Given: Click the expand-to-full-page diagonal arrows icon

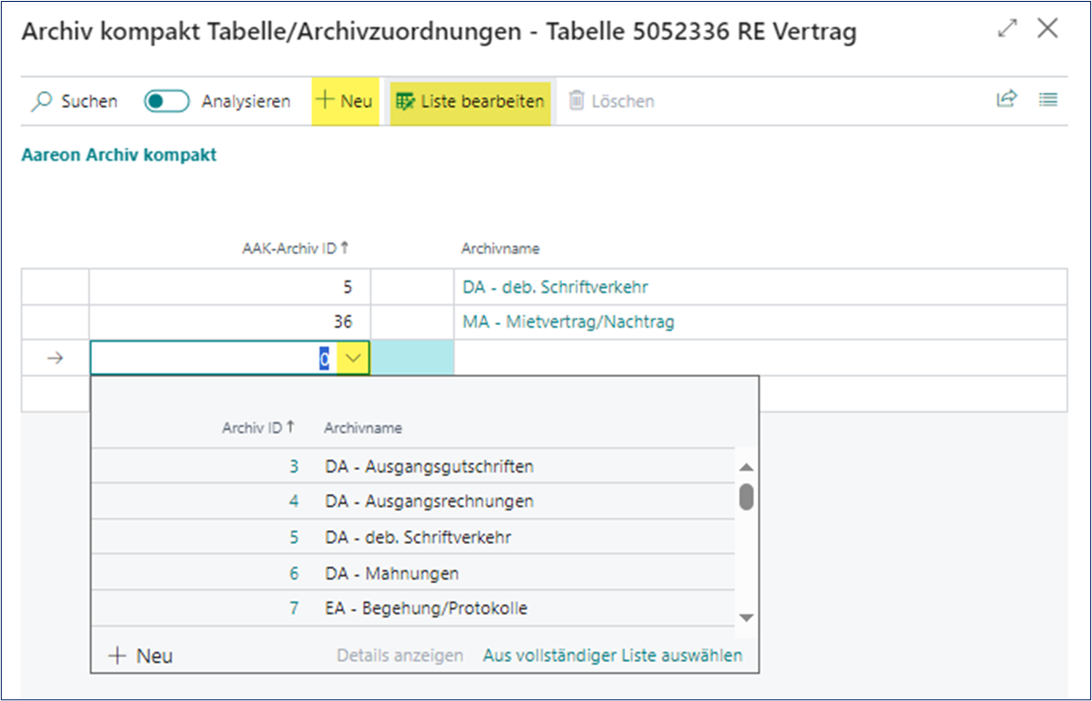Looking at the screenshot, I should coord(1006,29).
